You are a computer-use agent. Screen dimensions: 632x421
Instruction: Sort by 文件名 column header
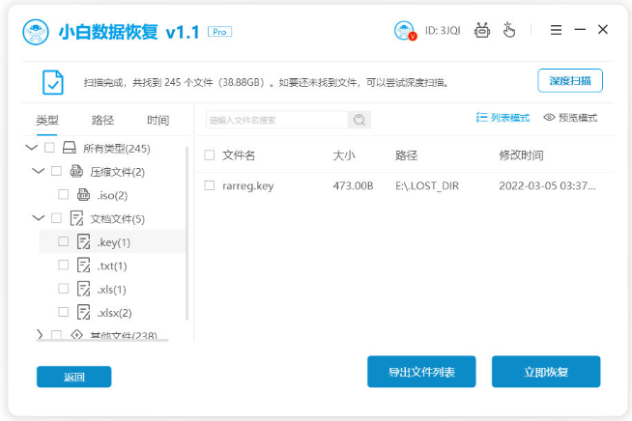239,155
